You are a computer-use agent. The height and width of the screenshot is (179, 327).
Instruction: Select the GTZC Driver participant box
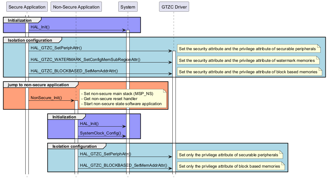coord(174,7)
